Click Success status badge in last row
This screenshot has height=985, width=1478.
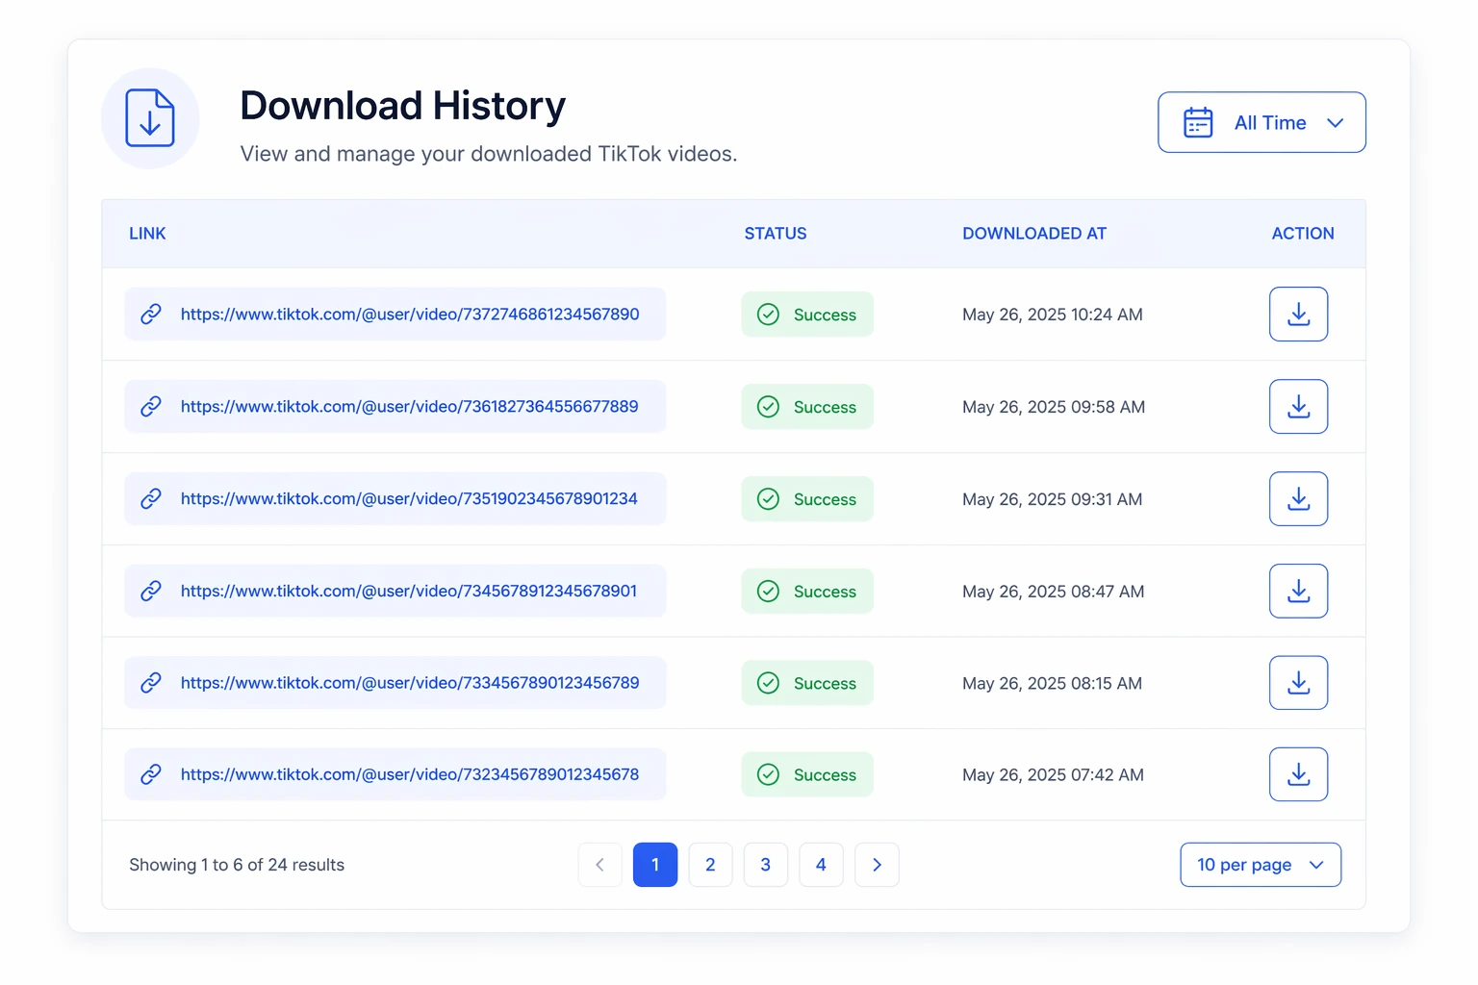pyautogui.click(x=807, y=774)
